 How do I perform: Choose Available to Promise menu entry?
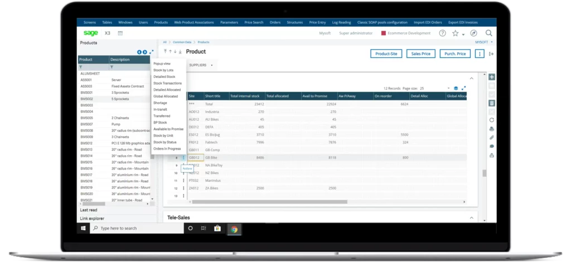168,129
